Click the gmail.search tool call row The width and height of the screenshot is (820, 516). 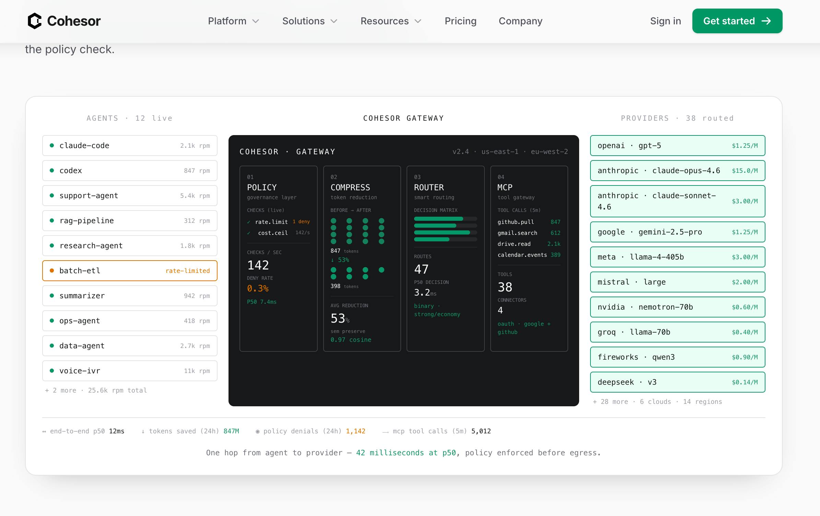(x=529, y=233)
